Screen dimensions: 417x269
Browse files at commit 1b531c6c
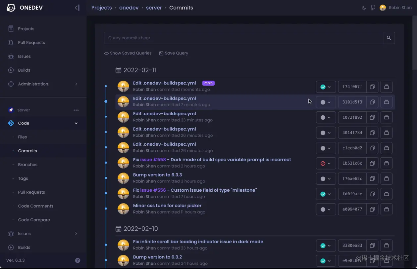click(387, 163)
